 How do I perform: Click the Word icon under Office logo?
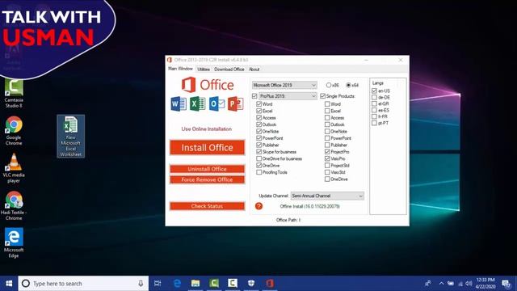(x=179, y=104)
